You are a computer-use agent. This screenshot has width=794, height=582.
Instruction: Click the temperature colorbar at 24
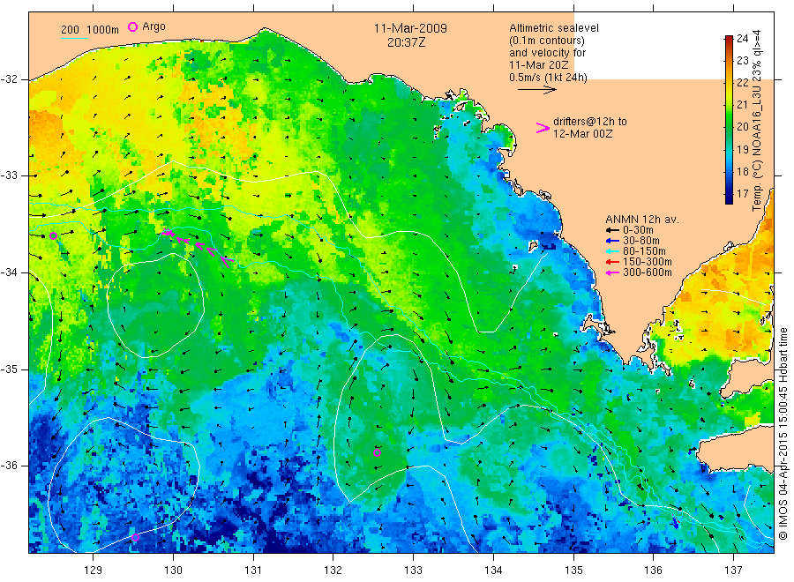coord(729,38)
